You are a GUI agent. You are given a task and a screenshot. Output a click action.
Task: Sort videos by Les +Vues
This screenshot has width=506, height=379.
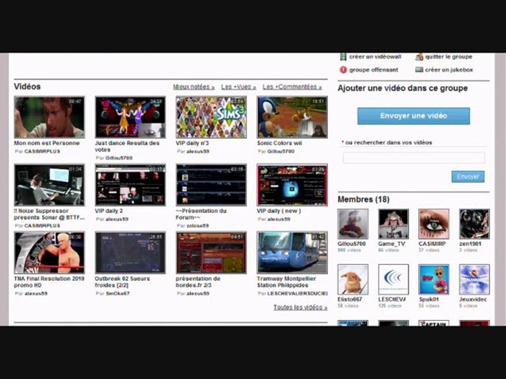(x=238, y=87)
